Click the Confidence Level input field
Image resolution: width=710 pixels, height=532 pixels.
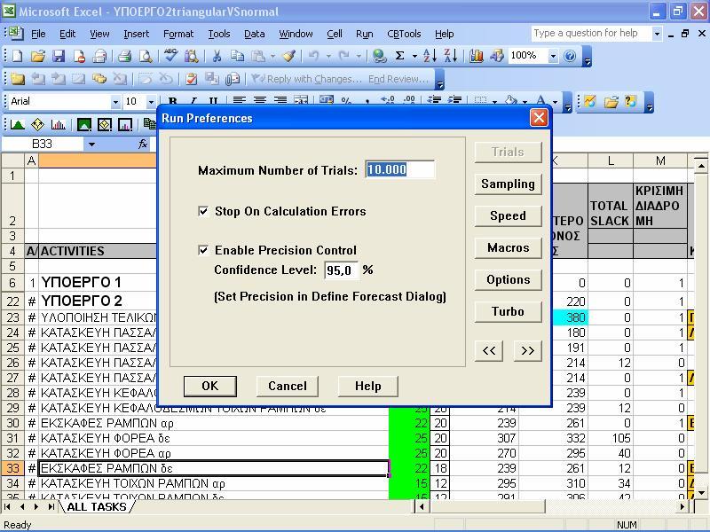[342, 270]
